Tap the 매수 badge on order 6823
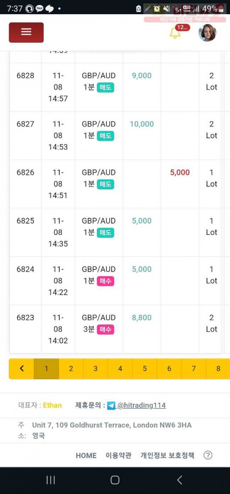 click(105, 329)
